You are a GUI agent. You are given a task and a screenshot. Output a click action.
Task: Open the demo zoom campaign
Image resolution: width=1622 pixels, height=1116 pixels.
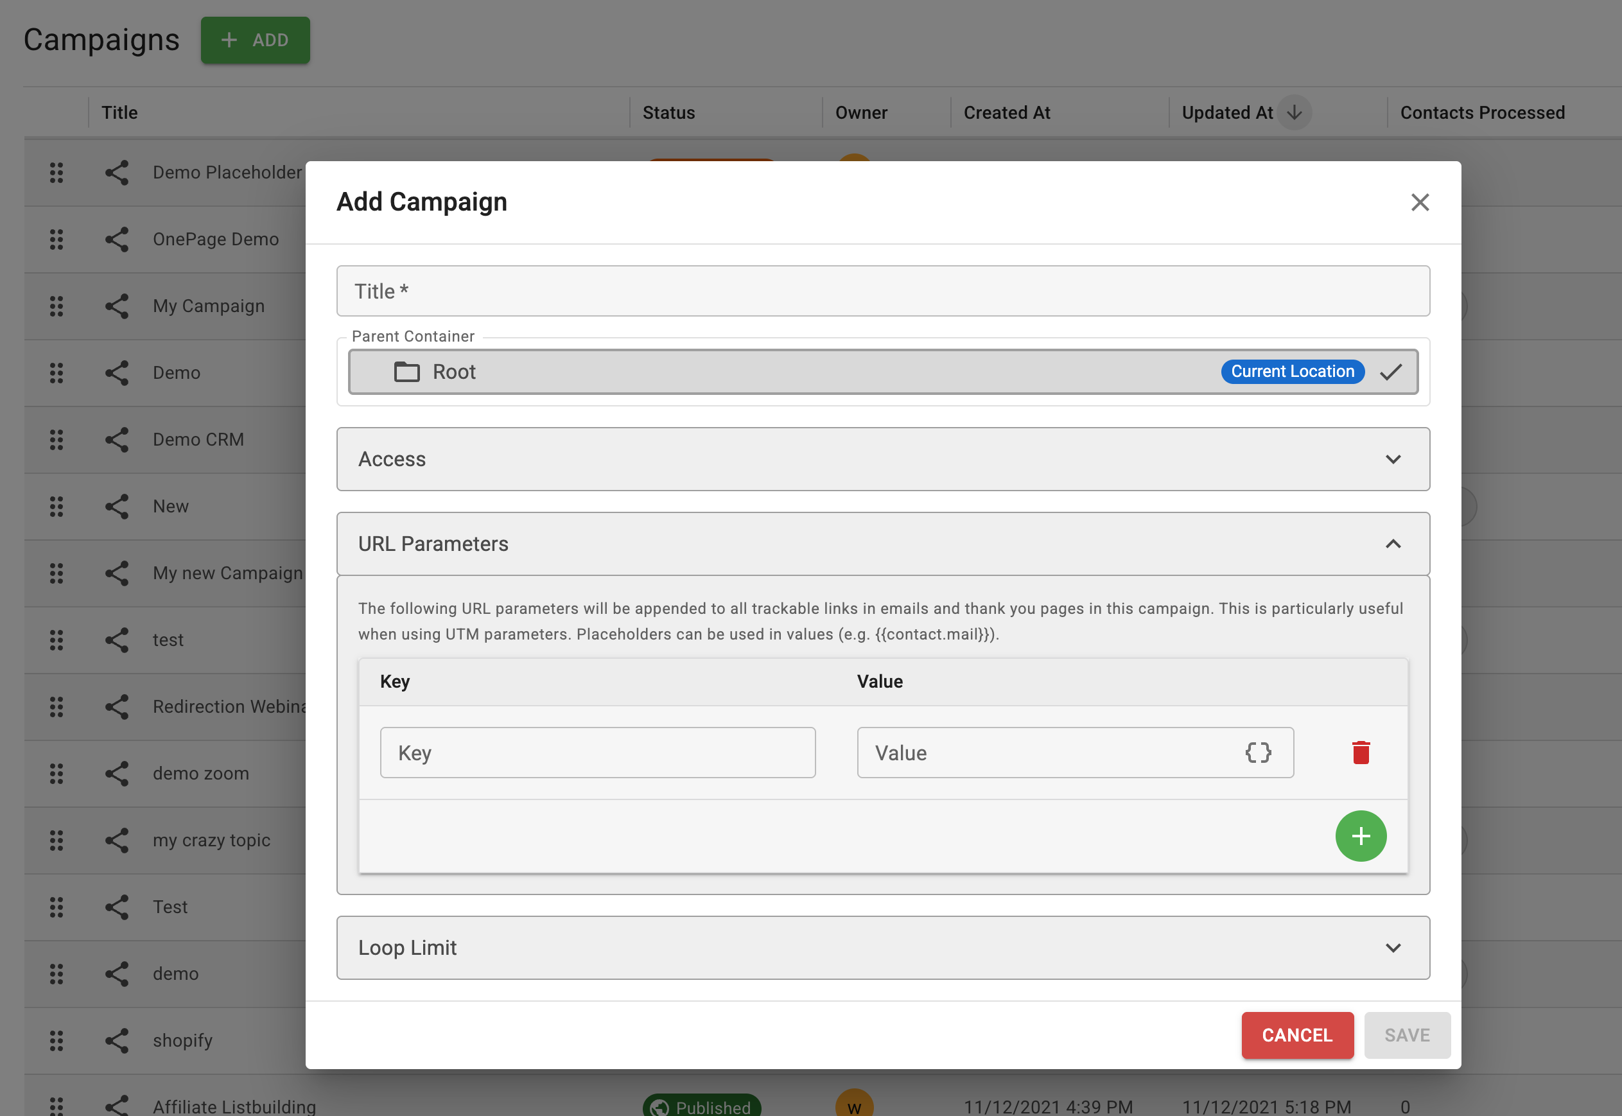point(200,773)
